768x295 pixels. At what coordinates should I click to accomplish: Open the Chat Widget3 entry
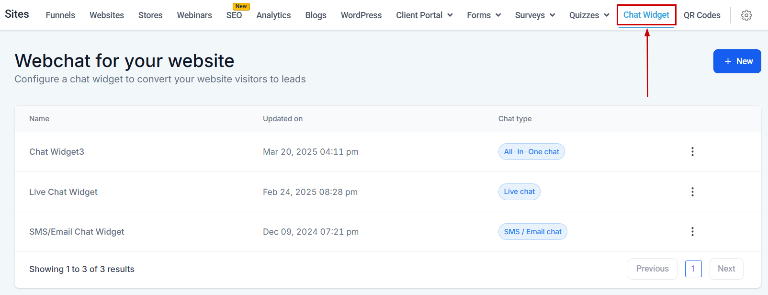point(56,152)
